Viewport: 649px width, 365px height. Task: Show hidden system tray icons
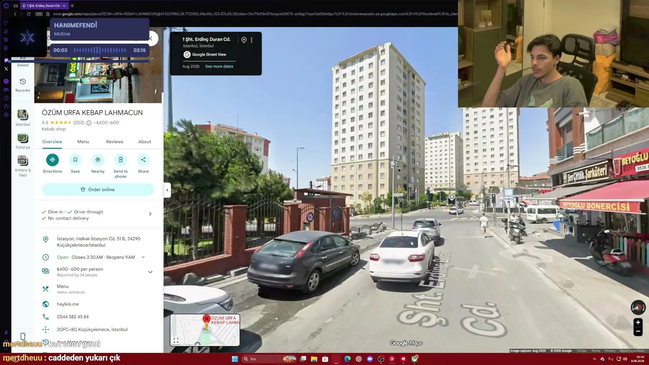[594, 359]
